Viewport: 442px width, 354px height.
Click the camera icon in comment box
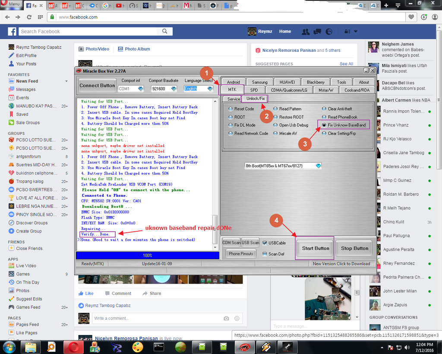pyautogui.click(x=226, y=319)
